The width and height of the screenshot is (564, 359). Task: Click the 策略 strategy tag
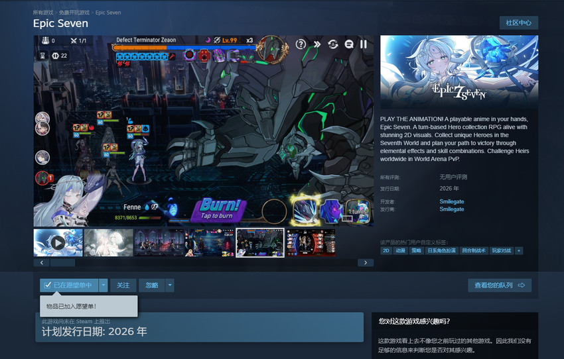pyautogui.click(x=416, y=250)
